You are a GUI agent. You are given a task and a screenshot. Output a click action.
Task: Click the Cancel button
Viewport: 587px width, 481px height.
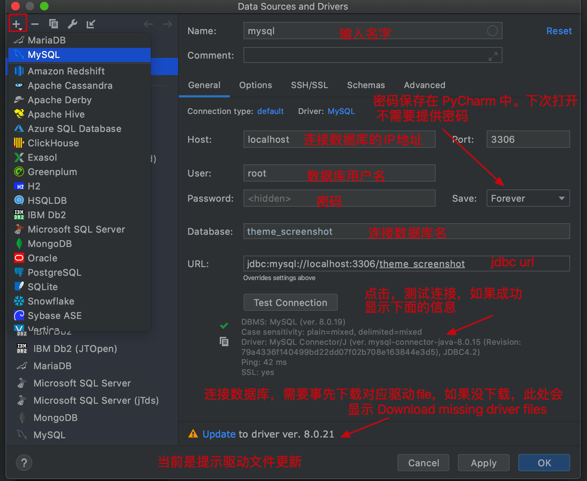(423, 463)
